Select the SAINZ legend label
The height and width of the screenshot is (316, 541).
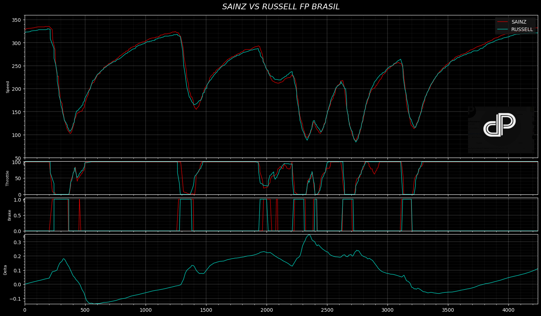[x=518, y=22]
